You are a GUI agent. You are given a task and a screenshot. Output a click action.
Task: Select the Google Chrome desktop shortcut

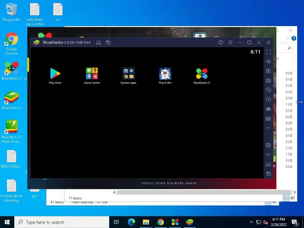(x=11, y=44)
